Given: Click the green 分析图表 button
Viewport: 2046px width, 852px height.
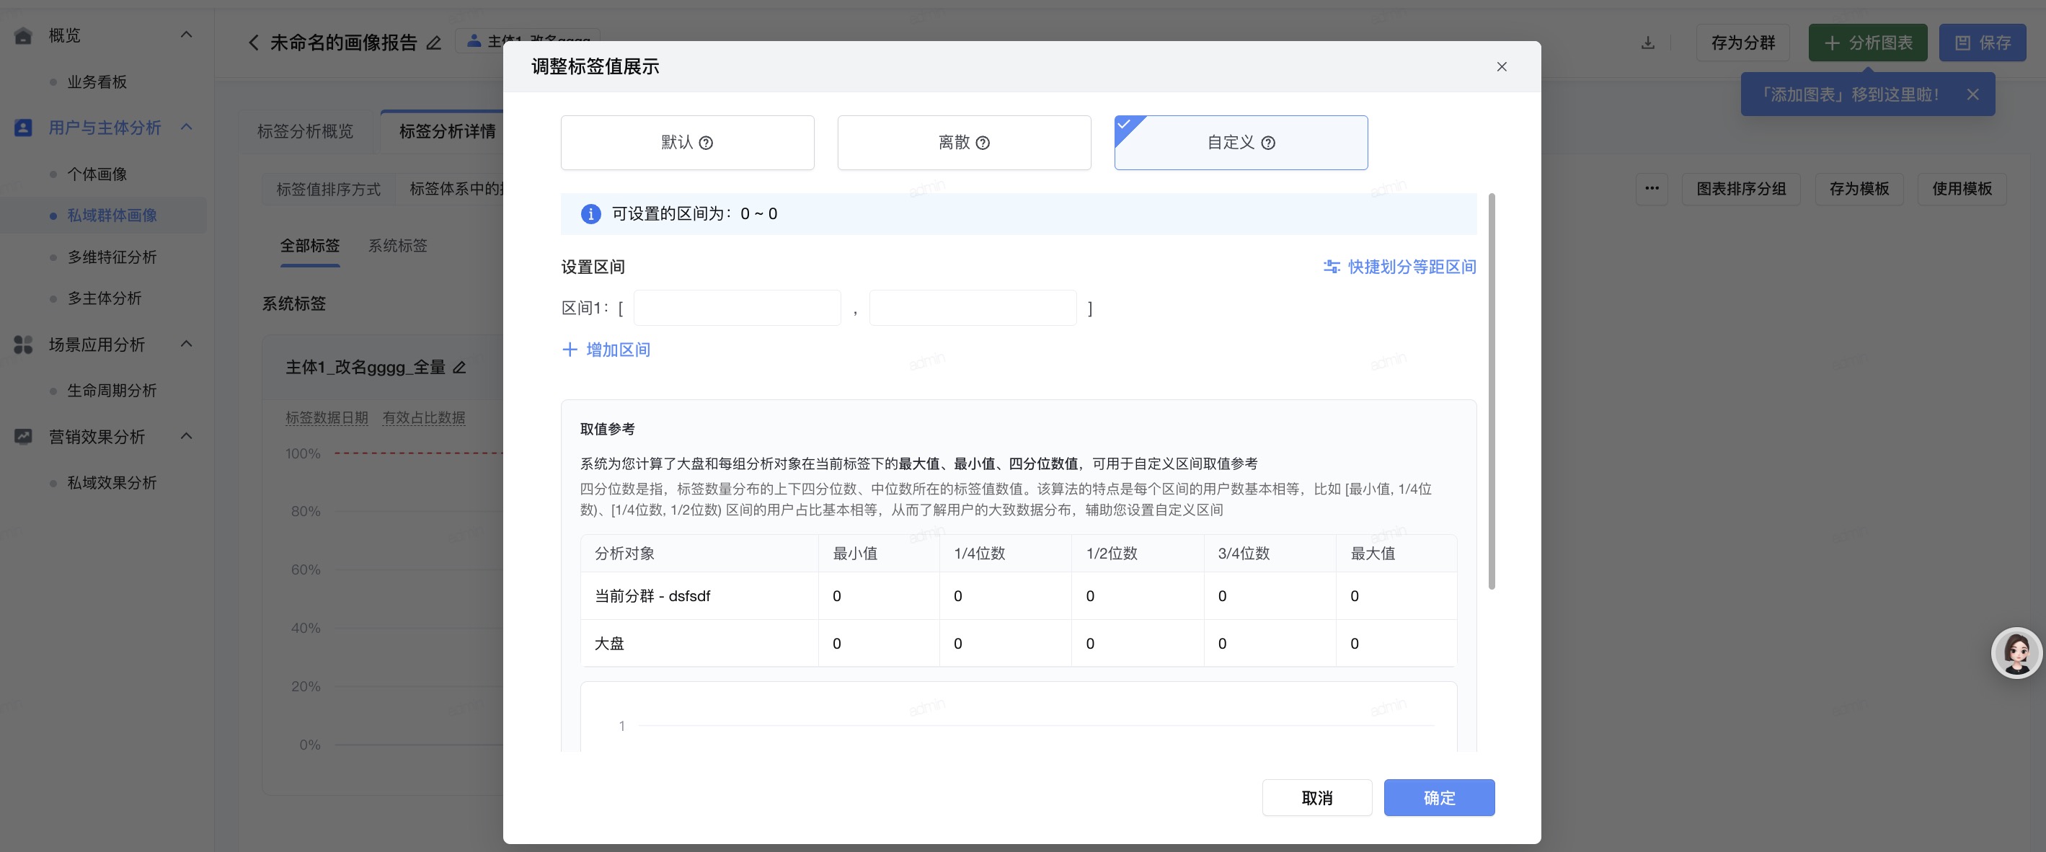Looking at the screenshot, I should pyautogui.click(x=1867, y=43).
